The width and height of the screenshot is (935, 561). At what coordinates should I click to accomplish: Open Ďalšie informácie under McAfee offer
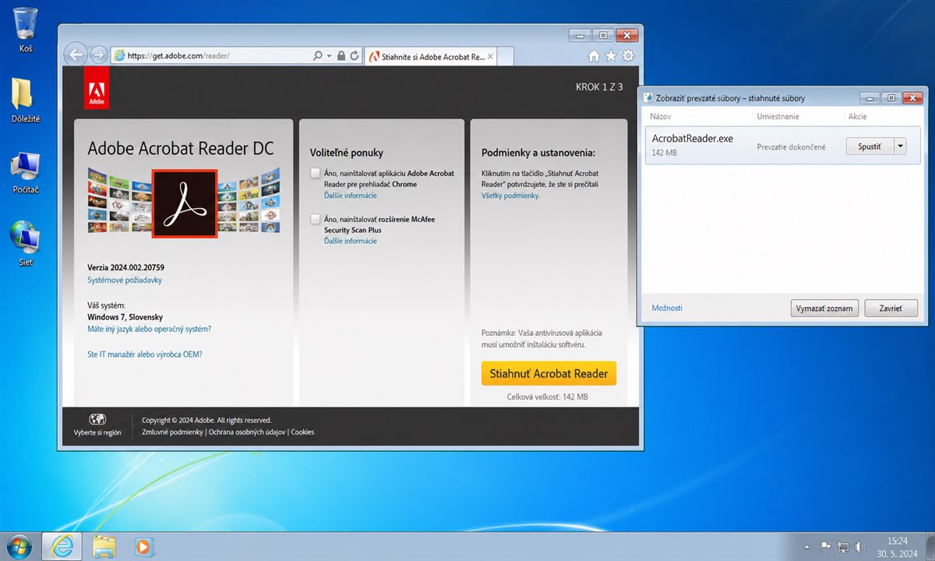(x=350, y=241)
